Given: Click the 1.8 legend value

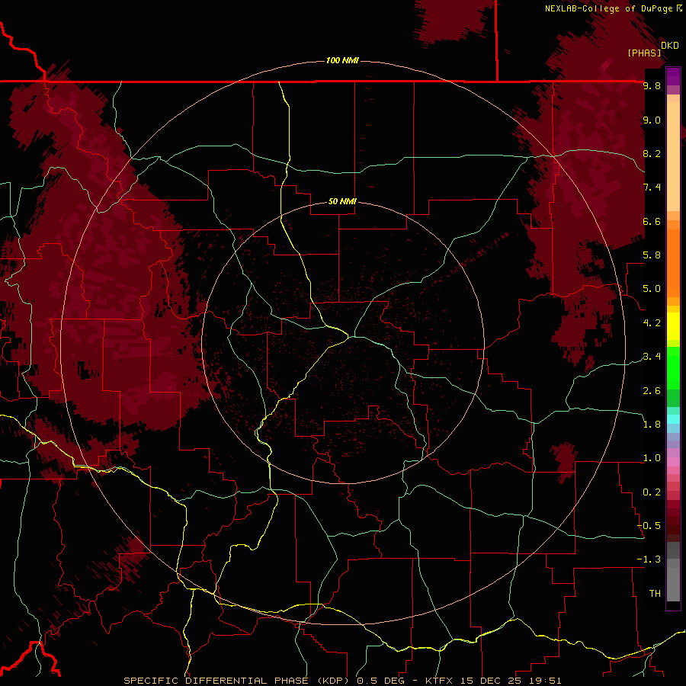Looking at the screenshot, I should [x=652, y=425].
